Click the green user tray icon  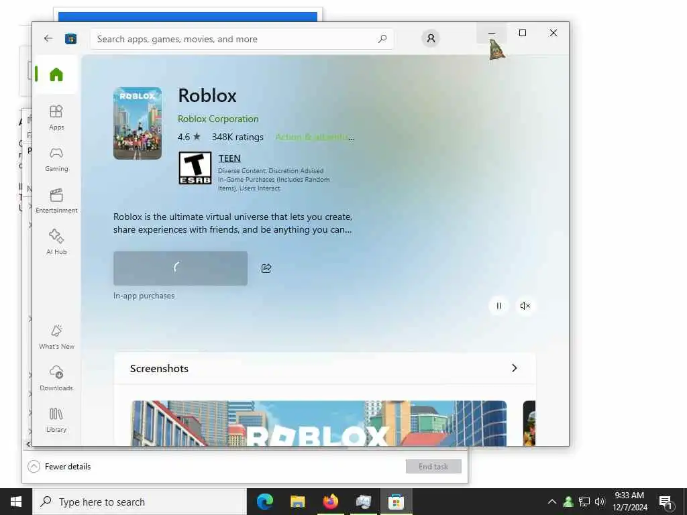click(568, 502)
